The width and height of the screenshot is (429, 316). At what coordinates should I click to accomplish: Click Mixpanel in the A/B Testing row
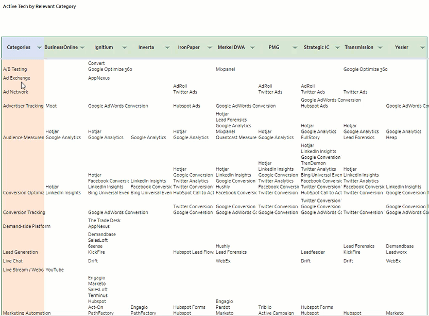click(x=225, y=69)
